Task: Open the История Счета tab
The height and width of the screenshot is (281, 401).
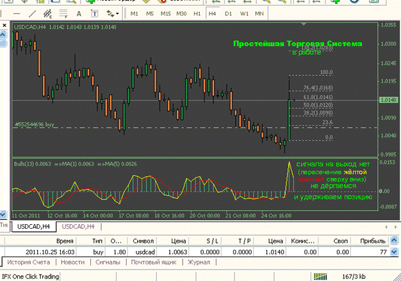Action: 29,262
